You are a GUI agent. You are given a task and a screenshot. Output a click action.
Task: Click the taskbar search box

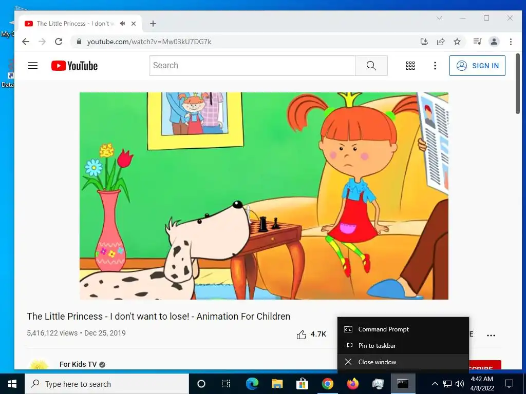(x=107, y=384)
